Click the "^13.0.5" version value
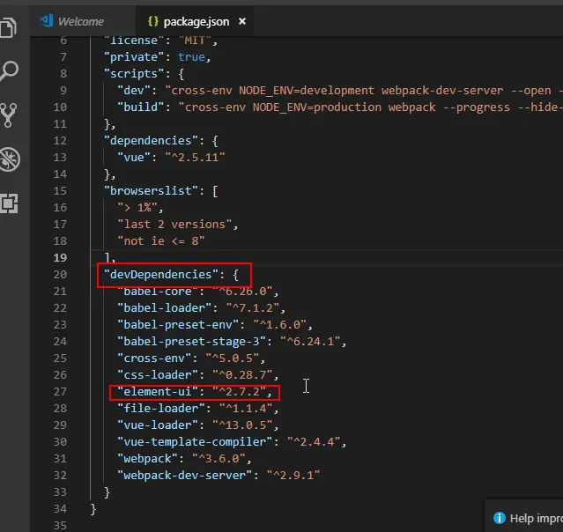 242,425
